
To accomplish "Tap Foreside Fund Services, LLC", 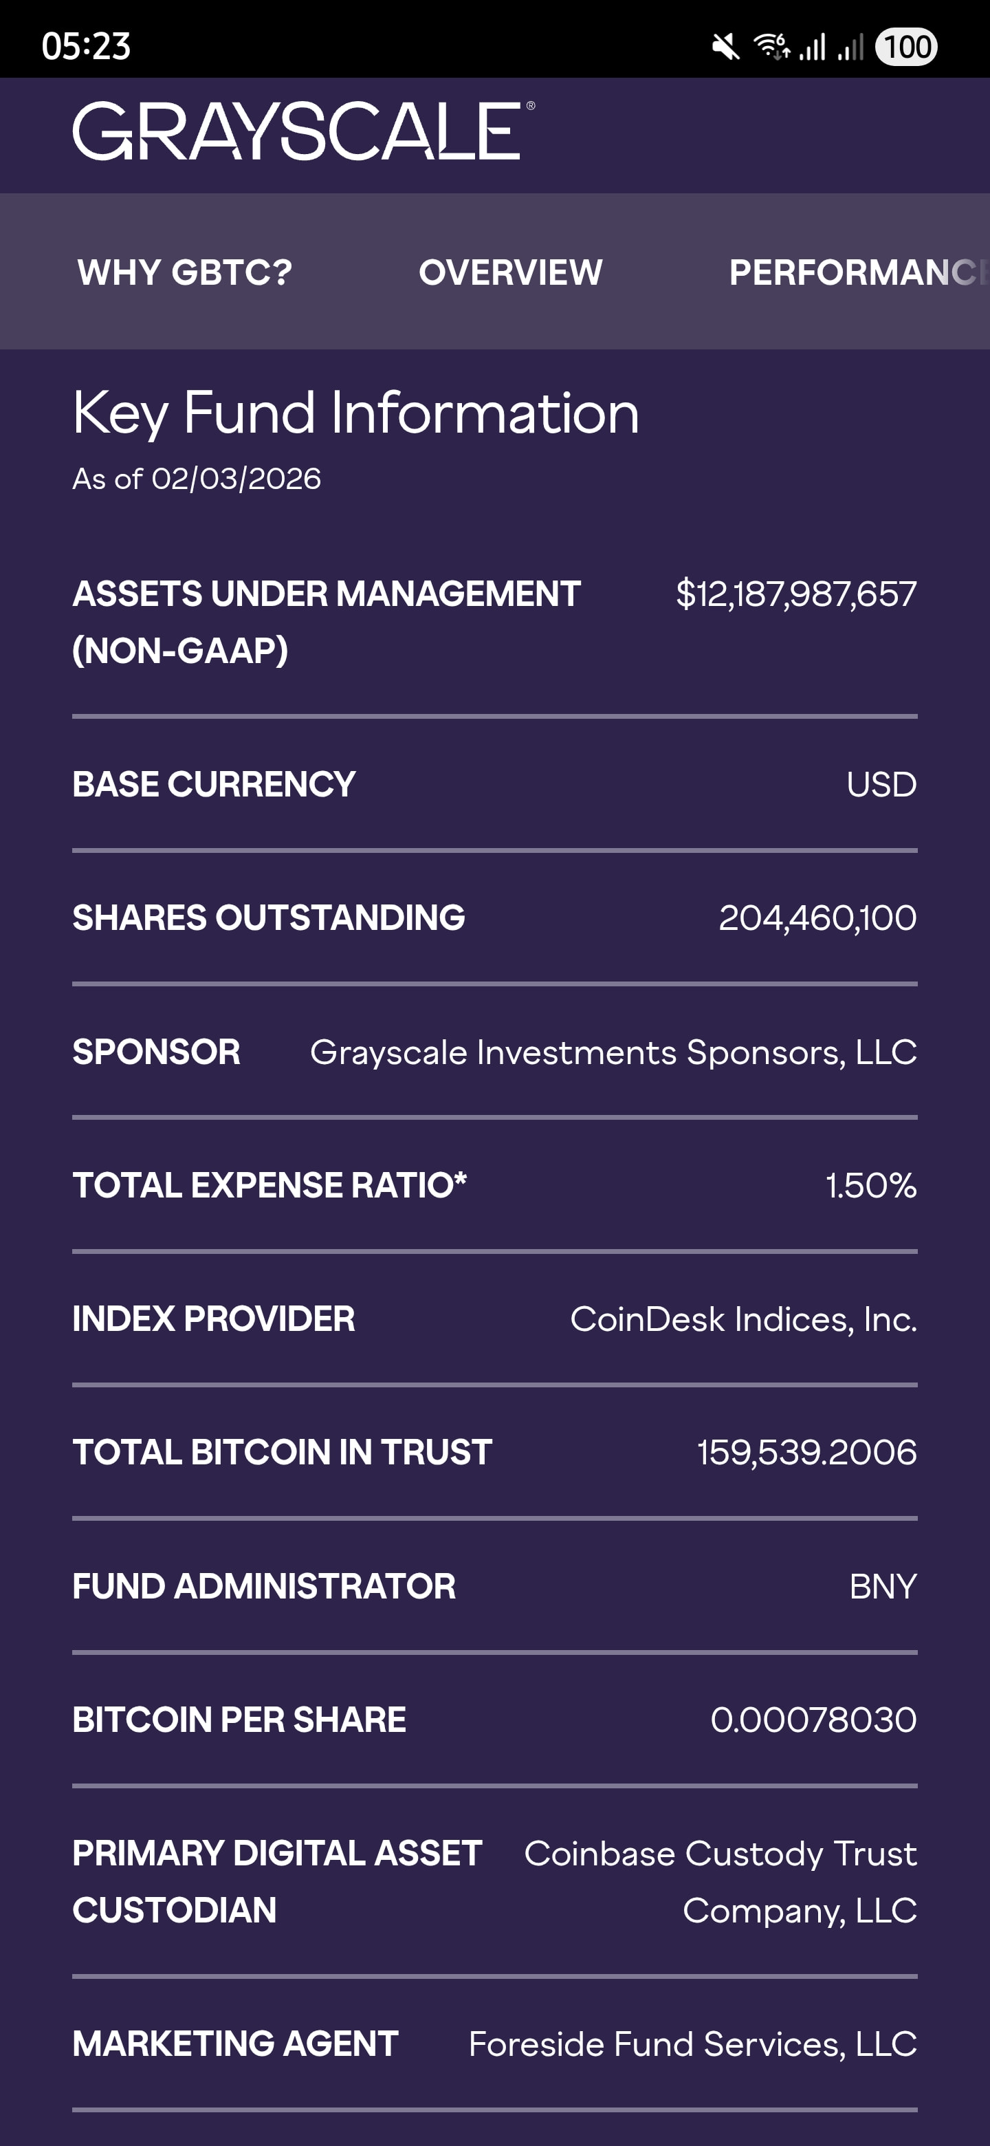I will (692, 2044).
